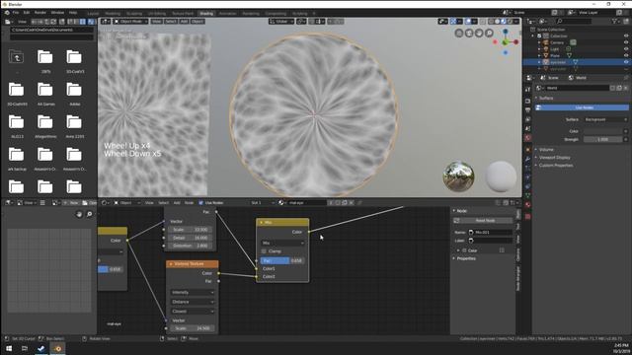Image resolution: width=632 pixels, height=355 pixels.
Task: Toggle visibility eye for Camera
Action: pyautogui.click(x=626, y=42)
